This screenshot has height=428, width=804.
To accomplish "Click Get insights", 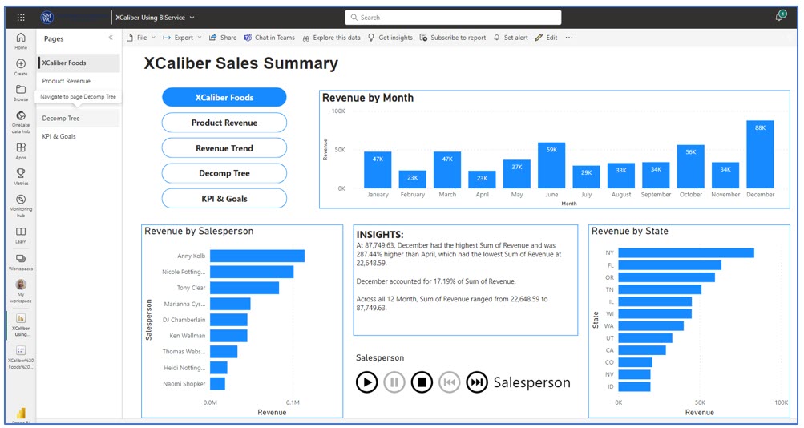I will [x=390, y=38].
